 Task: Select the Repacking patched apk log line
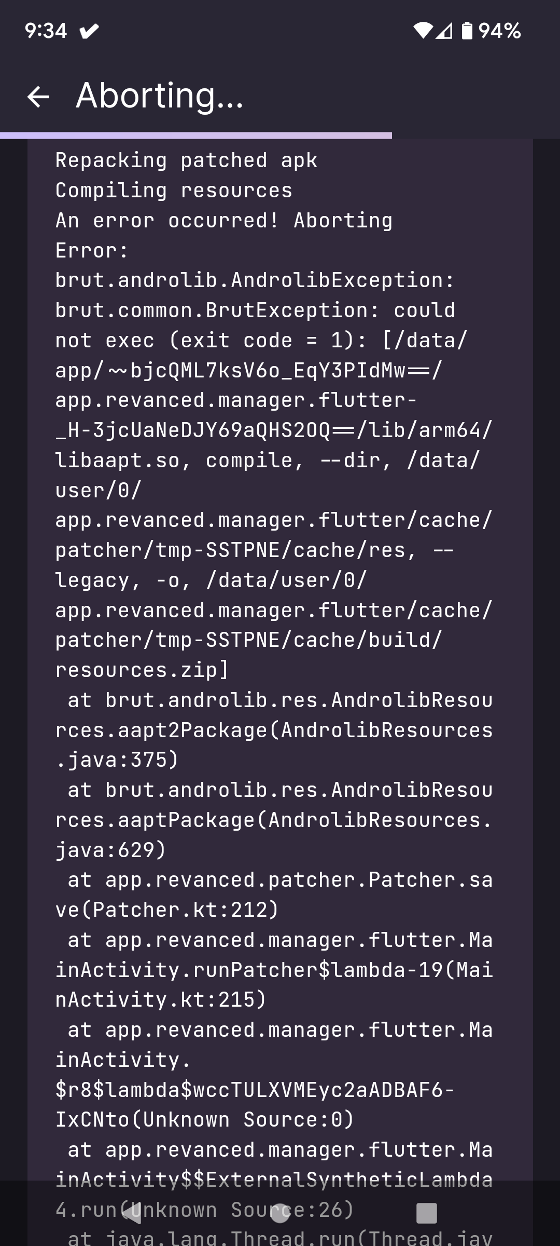(187, 161)
